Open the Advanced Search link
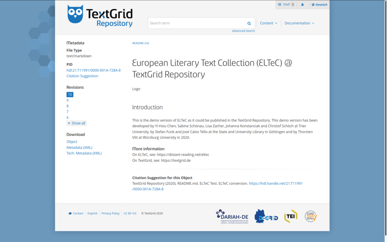The height and width of the screenshot is (242, 387). pos(243,31)
